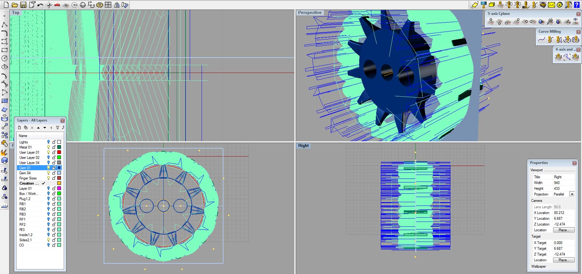Viewport: 582px width, 274px height.
Task: Click the layer filter funnel icon
Action: [57, 128]
